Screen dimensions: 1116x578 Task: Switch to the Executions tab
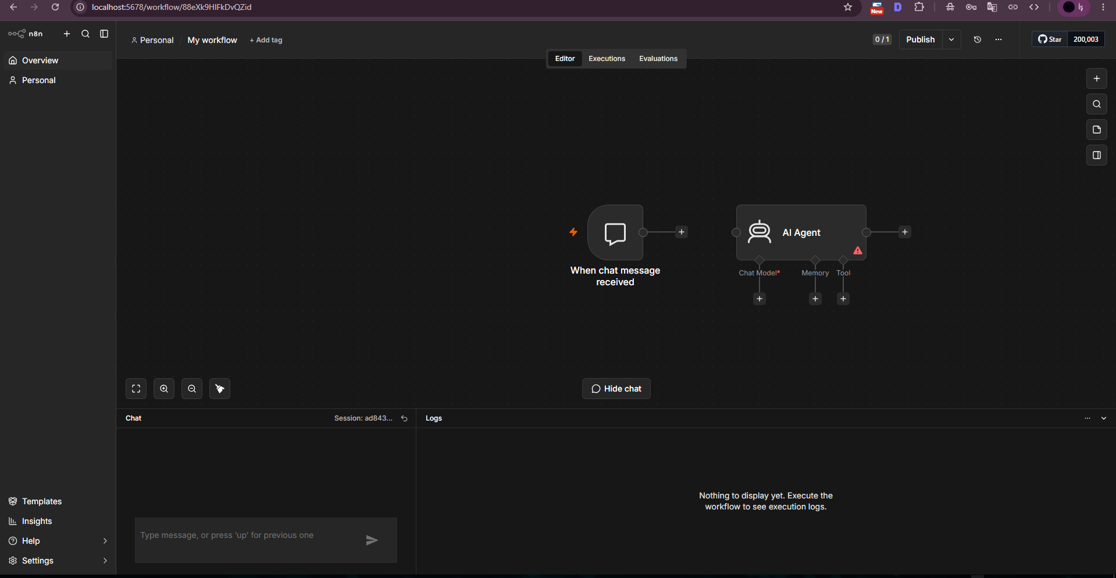point(607,59)
